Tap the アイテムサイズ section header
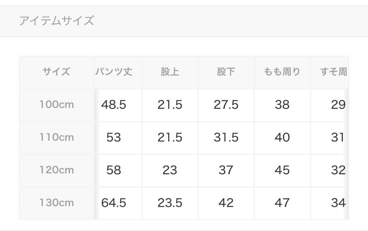368x231 pixels. (x=56, y=21)
